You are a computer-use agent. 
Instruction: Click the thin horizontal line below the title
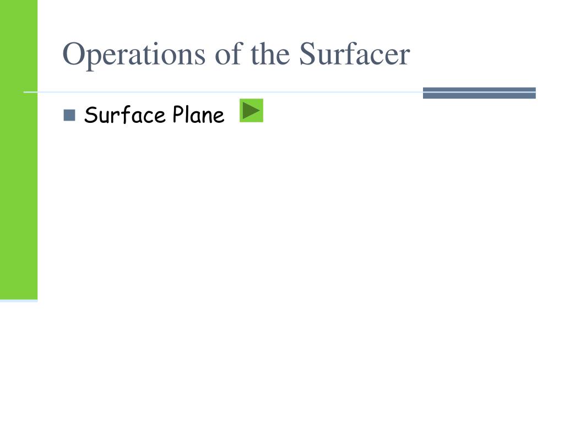point(223,93)
